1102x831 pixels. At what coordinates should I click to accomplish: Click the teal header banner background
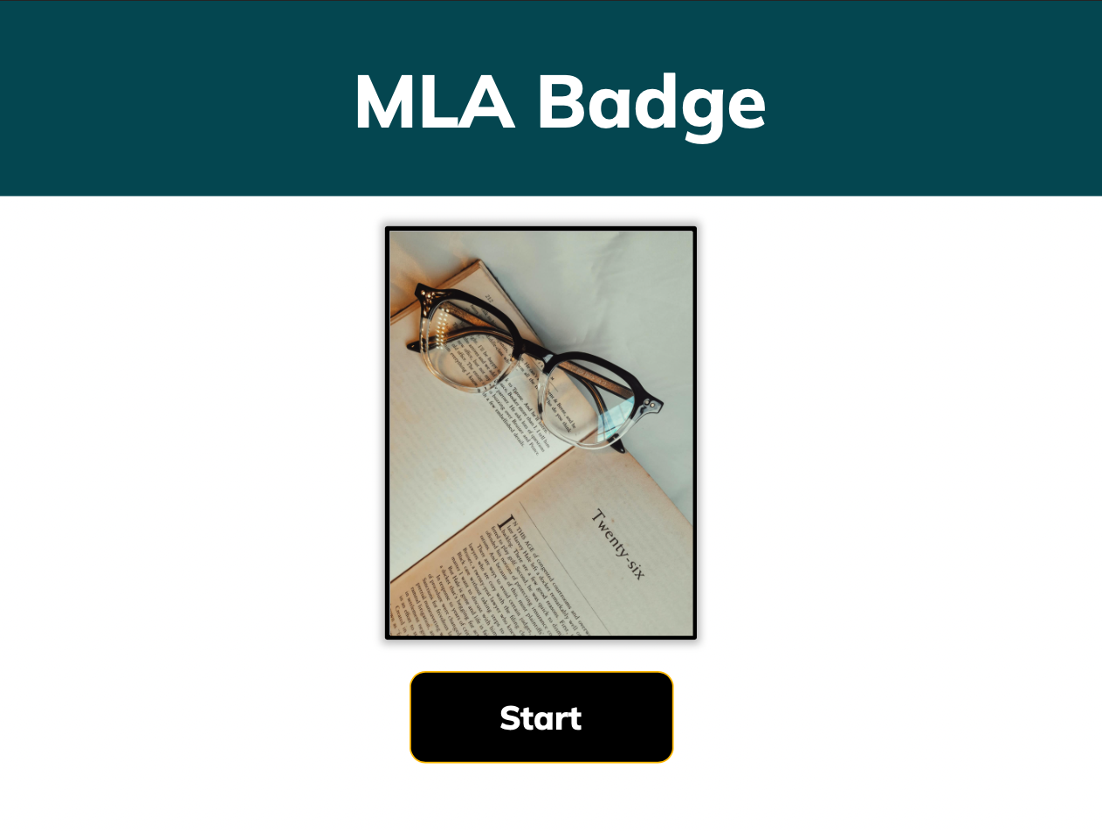tap(175, 98)
